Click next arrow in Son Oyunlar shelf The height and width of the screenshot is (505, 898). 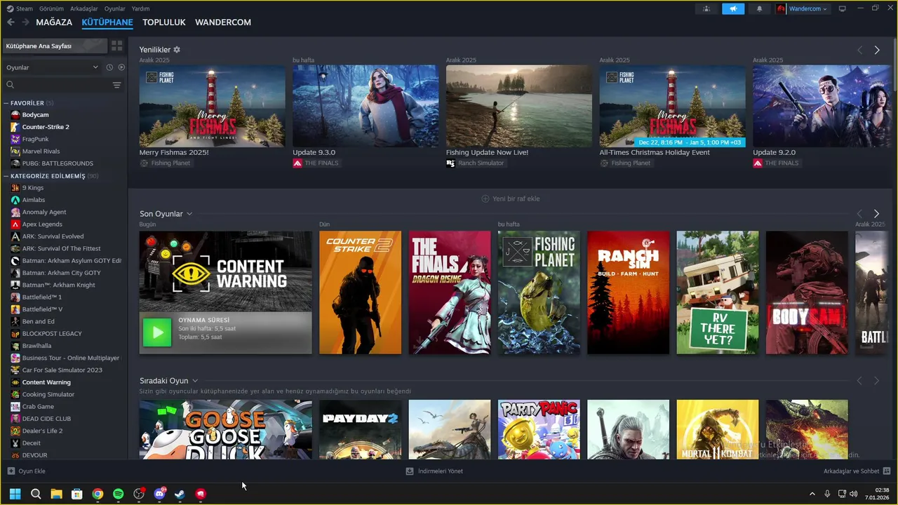pyautogui.click(x=877, y=213)
